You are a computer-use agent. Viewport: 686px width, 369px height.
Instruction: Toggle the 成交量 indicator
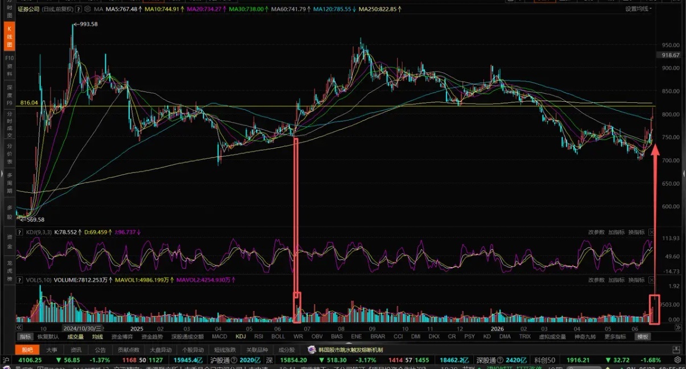coord(76,337)
